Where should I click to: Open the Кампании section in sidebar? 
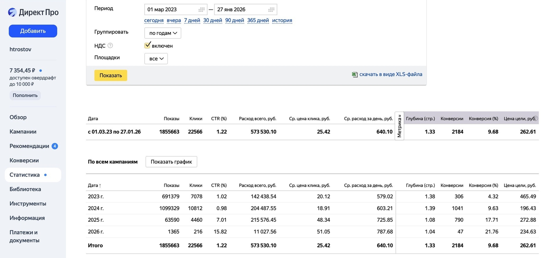pyautogui.click(x=23, y=131)
